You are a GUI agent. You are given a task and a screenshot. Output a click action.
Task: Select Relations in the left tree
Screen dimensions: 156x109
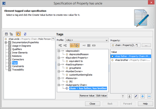coord(17,56)
